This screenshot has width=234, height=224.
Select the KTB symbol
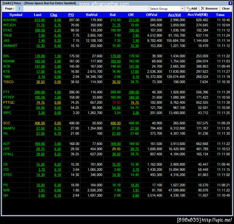point(6,72)
